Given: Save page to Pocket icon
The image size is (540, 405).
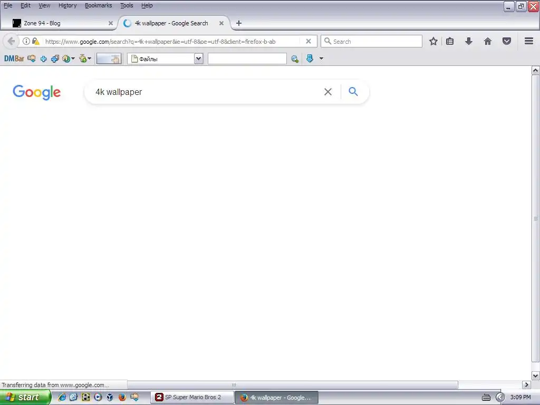Looking at the screenshot, I should coord(507,41).
